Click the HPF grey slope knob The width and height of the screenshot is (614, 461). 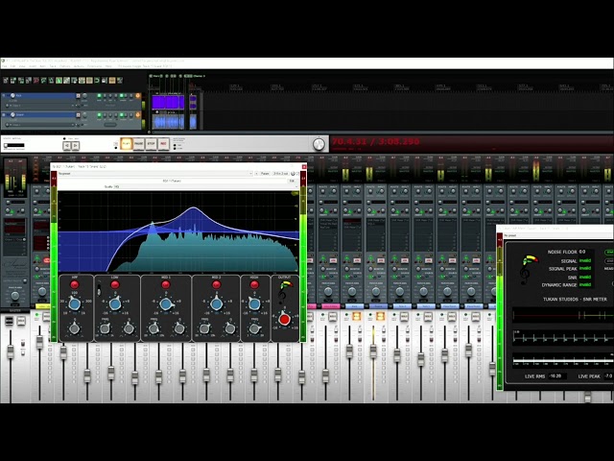75,328
